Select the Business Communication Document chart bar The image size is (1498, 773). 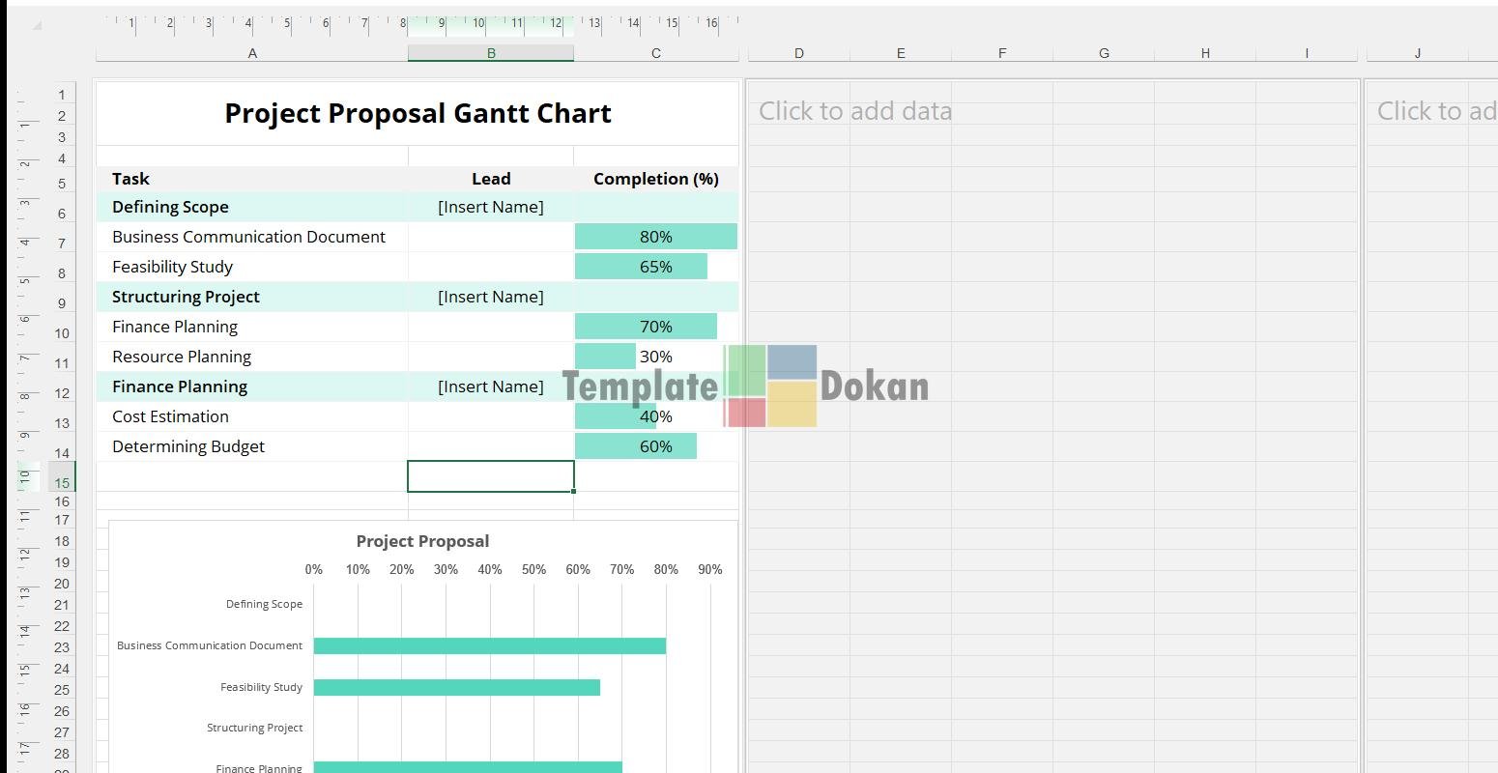pyautogui.click(x=489, y=645)
